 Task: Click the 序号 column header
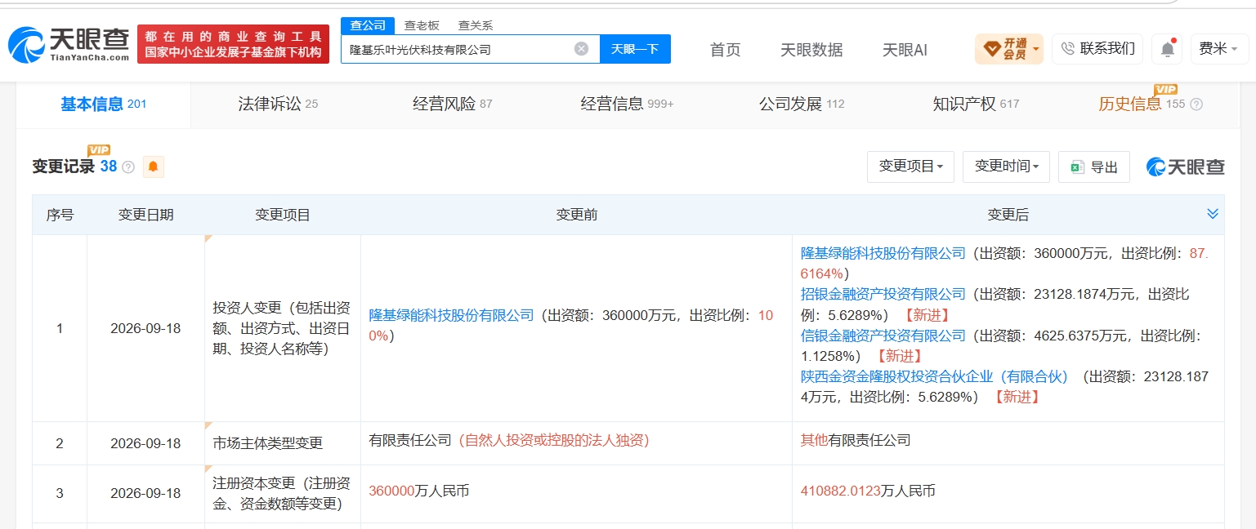pyautogui.click(x=60, y=215)
